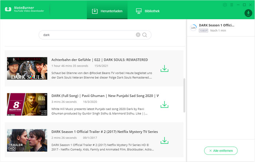Close the NoteBurner window

[x=251, y=5]
